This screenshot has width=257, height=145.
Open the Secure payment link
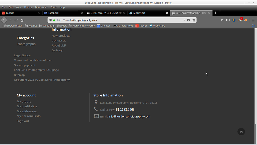(x=25, y=65)
